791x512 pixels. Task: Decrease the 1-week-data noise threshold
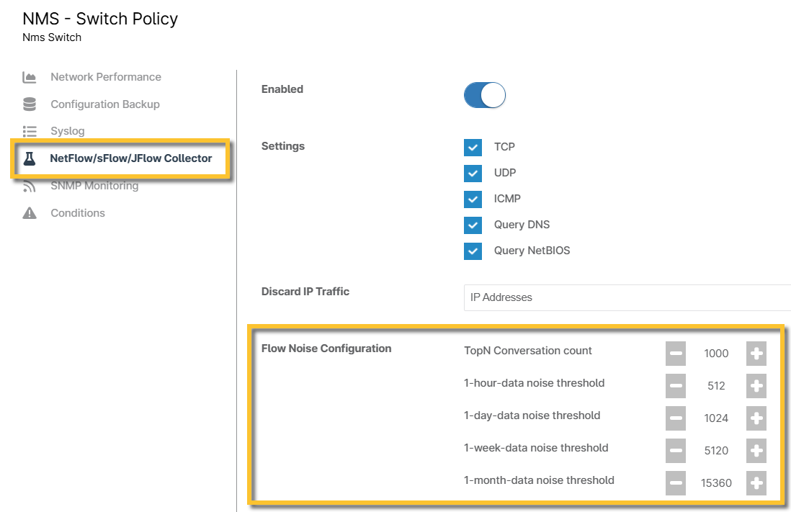point(676,451)
